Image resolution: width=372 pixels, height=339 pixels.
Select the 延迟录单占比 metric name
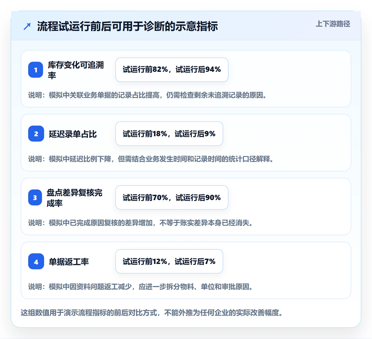pos(73,134)
